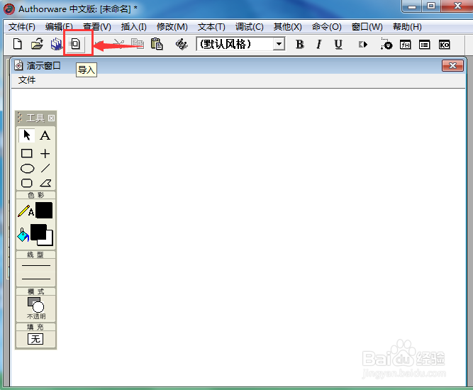Open 文件 menu in presentation window
Screen dimensions: 473x390
pos(27,80)
